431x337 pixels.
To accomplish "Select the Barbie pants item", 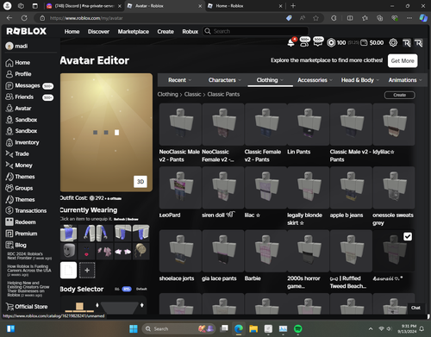I will tap(265, 251).
